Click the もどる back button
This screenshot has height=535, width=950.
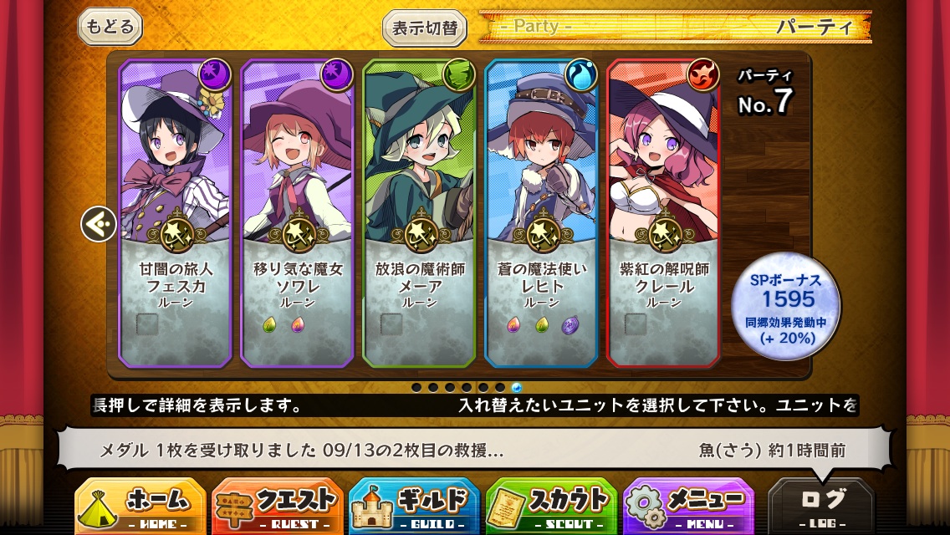tap(110, 27)
